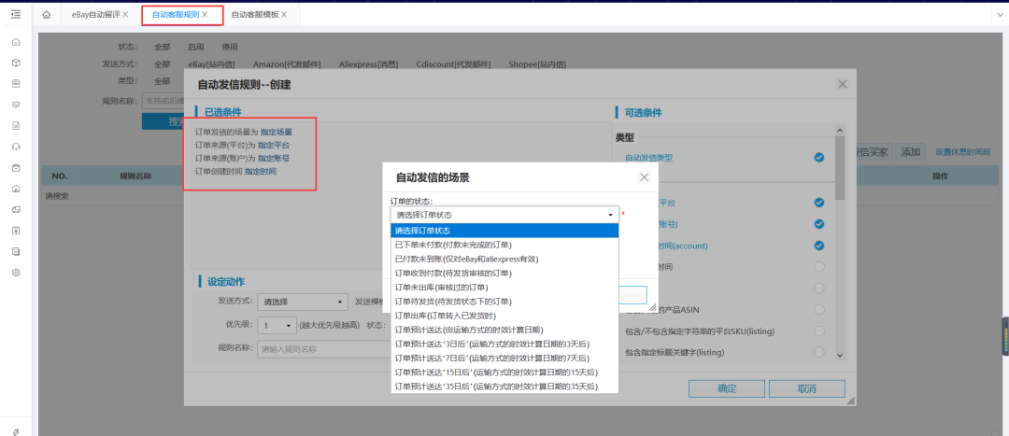Close the 自动发信的场景 popup with X
The height and width of the screenshot is (436, 1009).
tap(643, 176)
